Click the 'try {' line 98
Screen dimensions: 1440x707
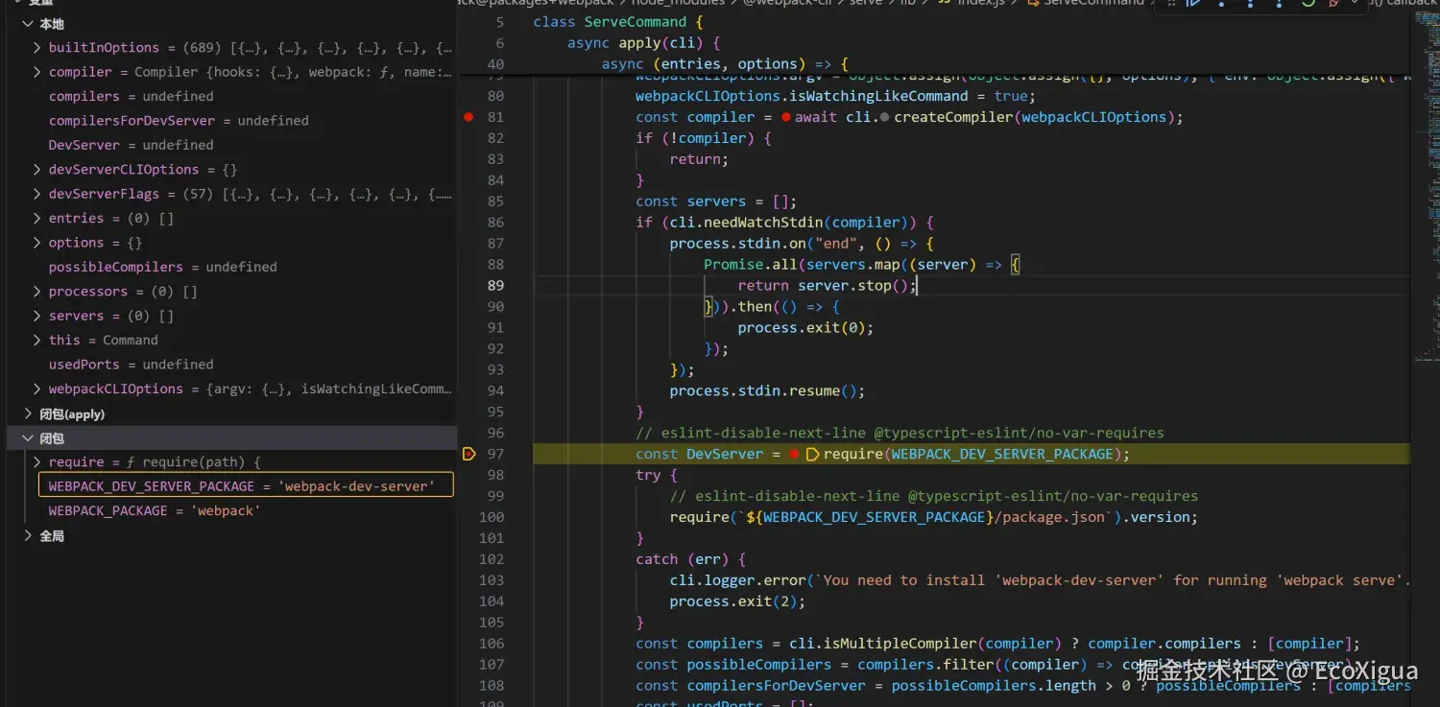[x=657, y=475]
